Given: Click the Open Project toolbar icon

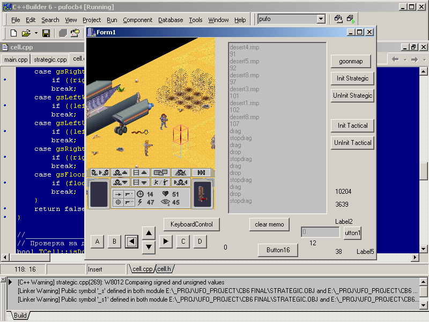Looking at the screenshot, I should pyautogui.click(x=75, y=33).
